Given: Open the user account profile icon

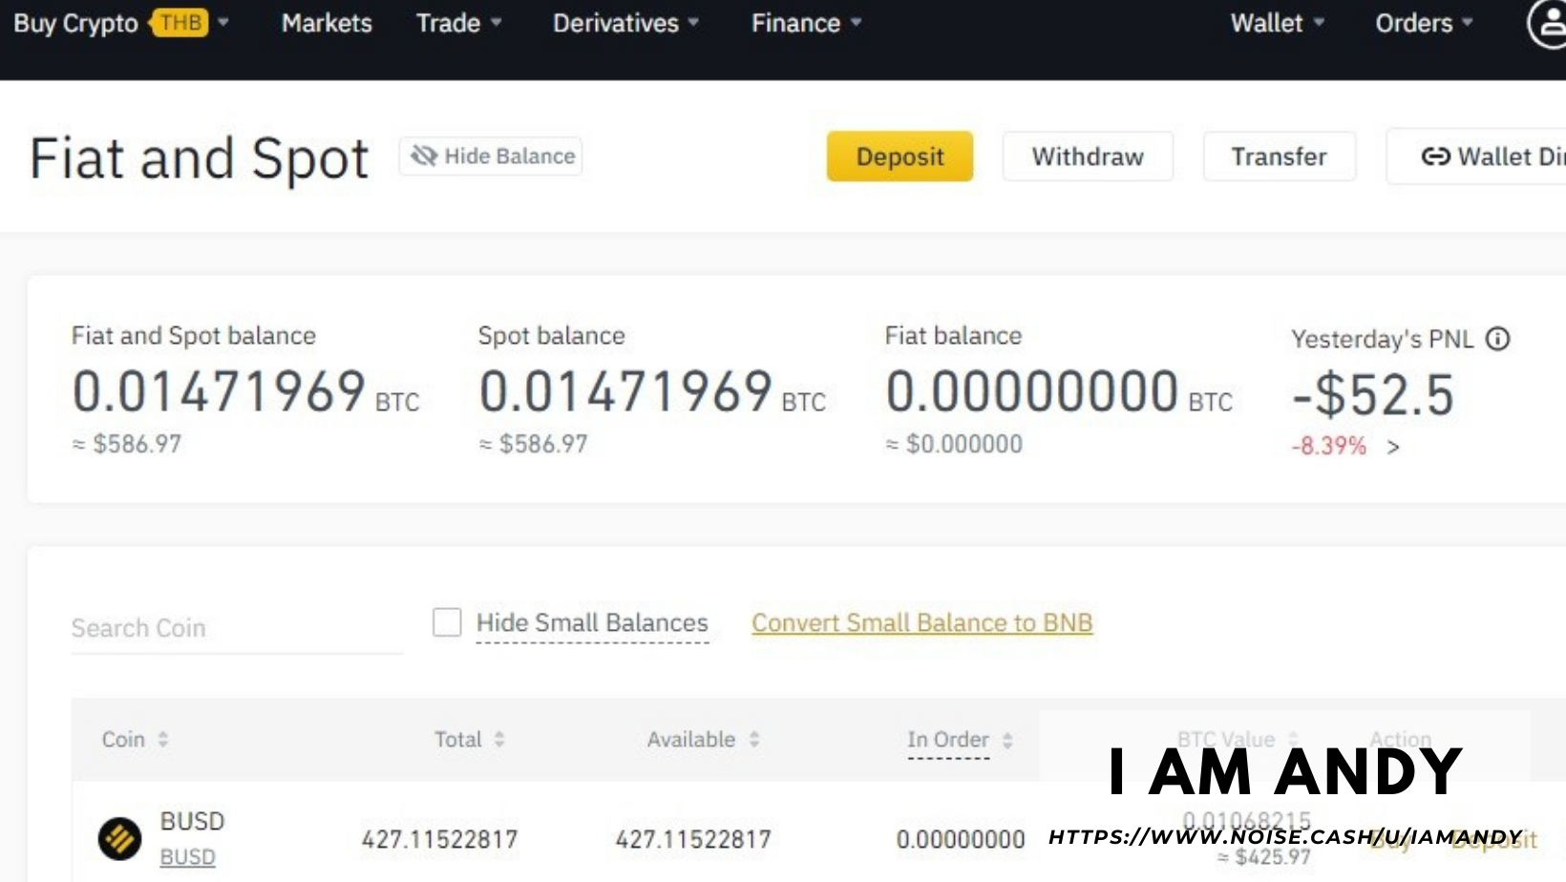Looking at the screenshot, I should coord(1549,23).
